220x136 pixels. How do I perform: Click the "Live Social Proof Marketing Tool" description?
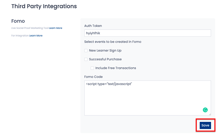pos(29,28)
